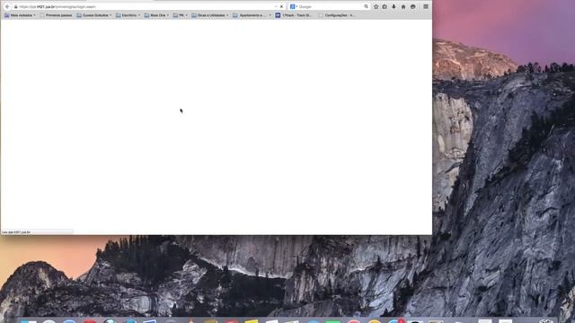Expand the PK bookmark folder
Screen dimensions: 575x323
pyautogui.click(x=180, y=15)
